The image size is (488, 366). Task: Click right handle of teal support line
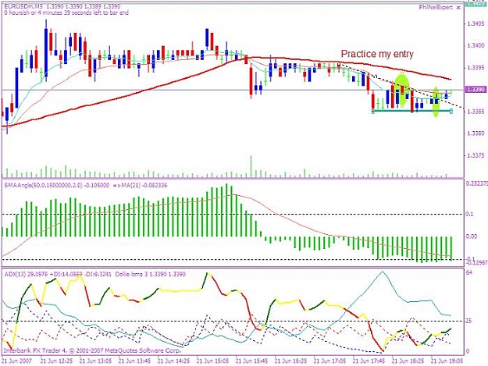(x=451, y=111)
